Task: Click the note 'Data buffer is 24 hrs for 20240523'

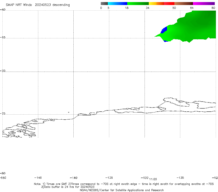Action: [x=68, y=187]
